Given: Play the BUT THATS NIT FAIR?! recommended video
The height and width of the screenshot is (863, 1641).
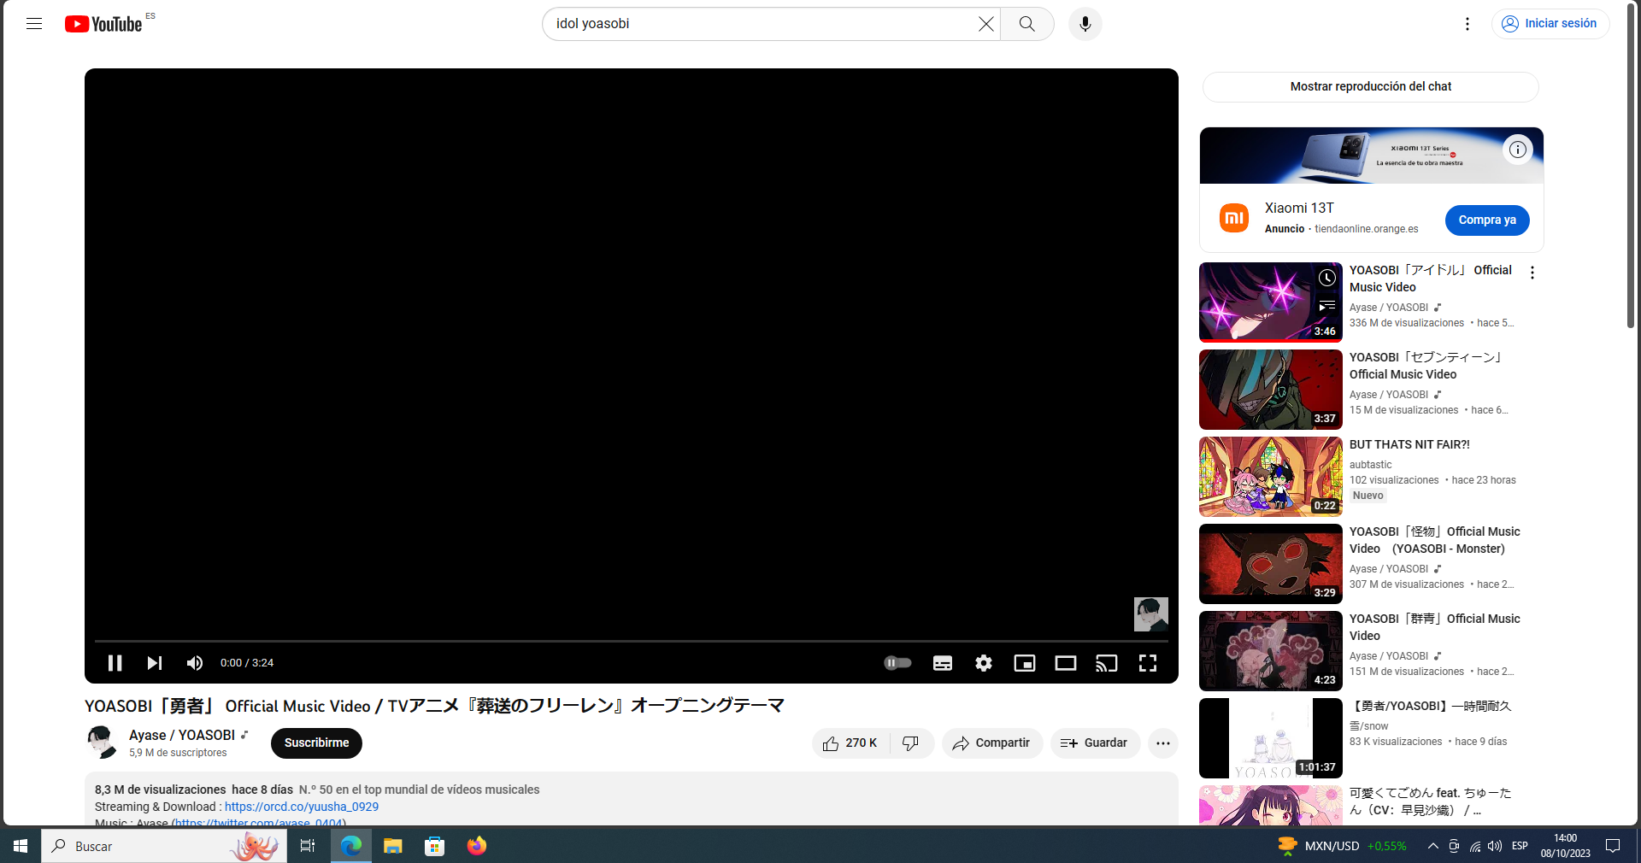Looking at the screenshot, I should (1270, 476).
